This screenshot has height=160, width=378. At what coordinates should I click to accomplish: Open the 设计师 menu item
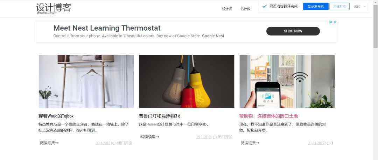pos(227,9)
